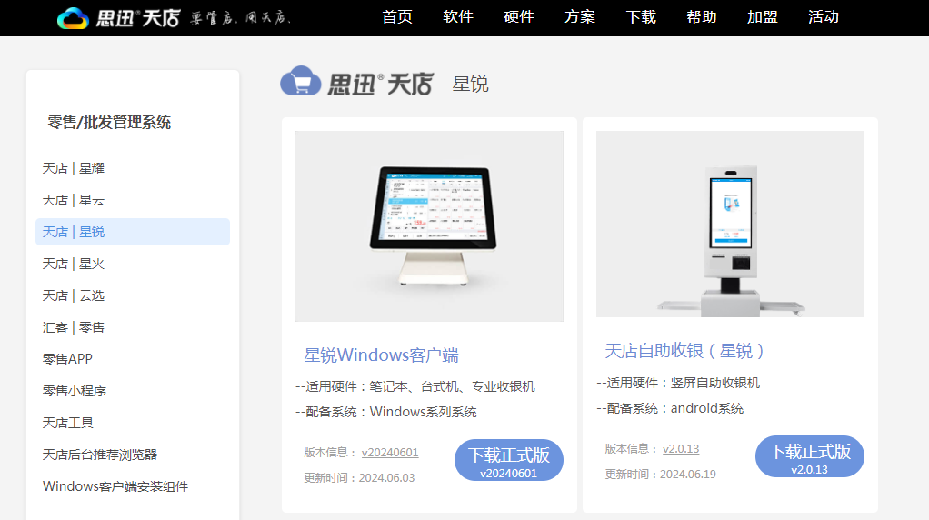Open the 硬件 menu item

519,17
